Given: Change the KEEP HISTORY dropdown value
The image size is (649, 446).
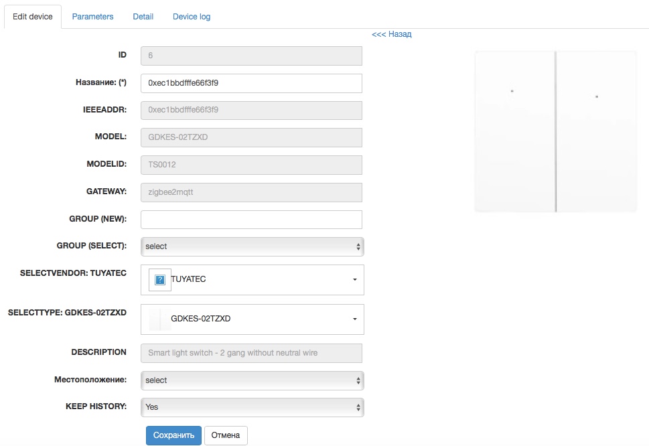Looking at the screenshot, I should [252, 408].
